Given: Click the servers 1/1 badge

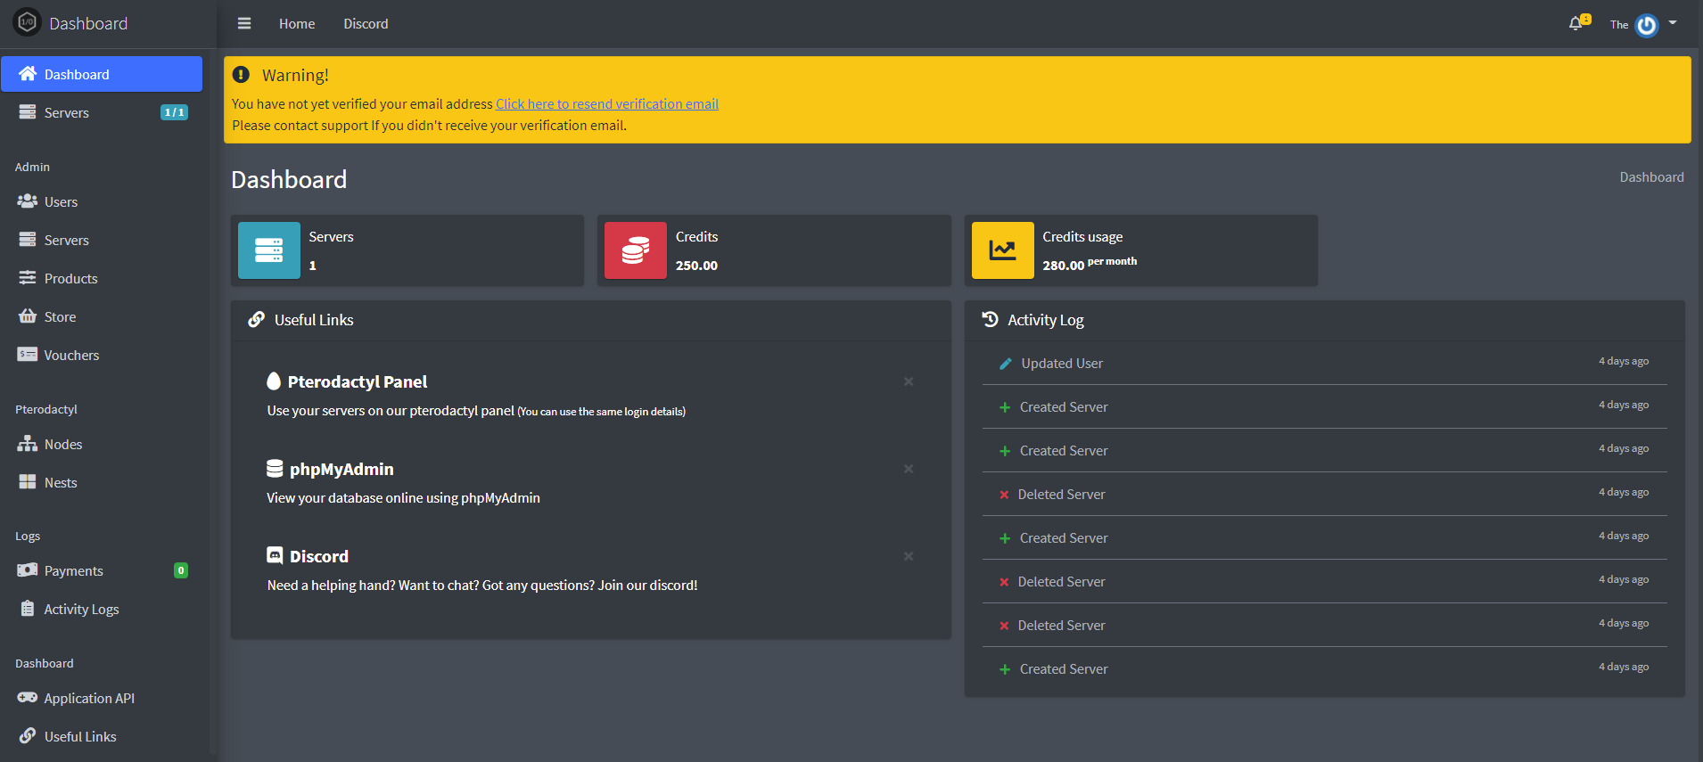Looking at the screenshot, I should pyautogui.click(x=174, y=112).
